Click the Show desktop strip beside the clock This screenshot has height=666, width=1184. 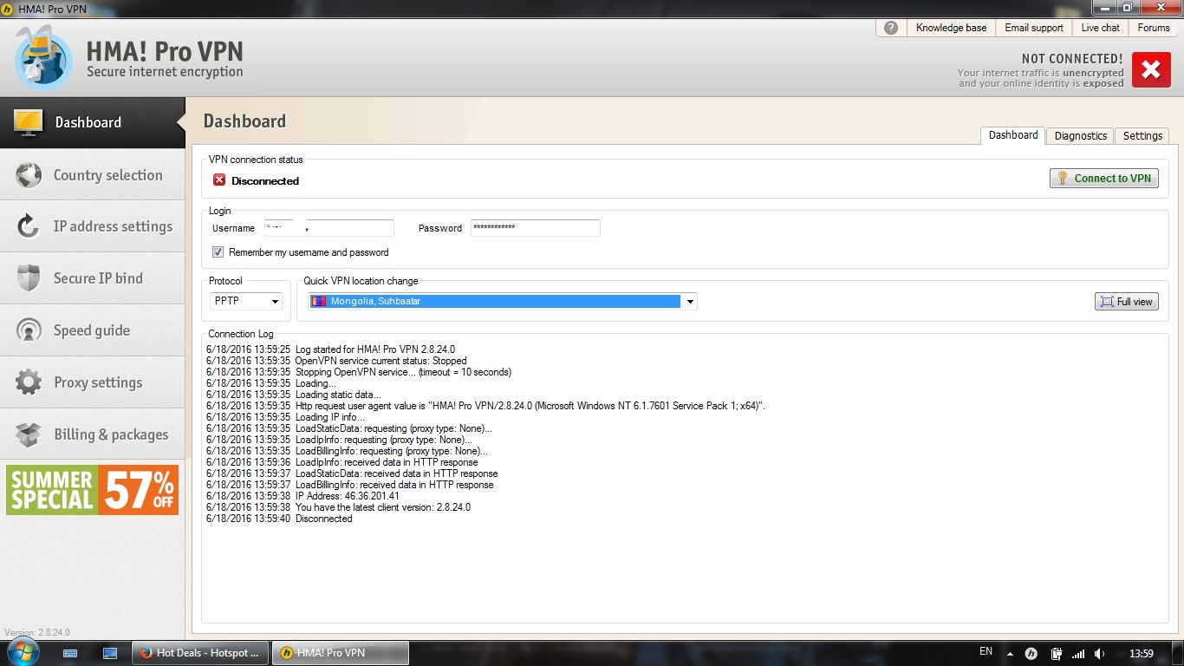pos(1177,653)
